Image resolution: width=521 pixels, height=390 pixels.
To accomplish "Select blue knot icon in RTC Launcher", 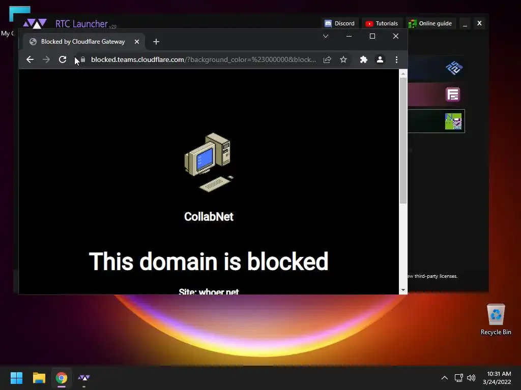I will (x=454, y=68).
